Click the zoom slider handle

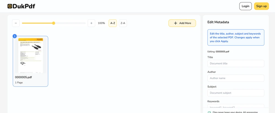54,23
